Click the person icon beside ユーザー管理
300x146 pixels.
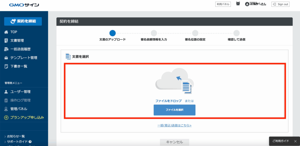(x=6, y=92)
